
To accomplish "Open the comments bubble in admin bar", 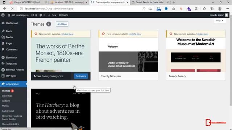I will click(41, 15).
